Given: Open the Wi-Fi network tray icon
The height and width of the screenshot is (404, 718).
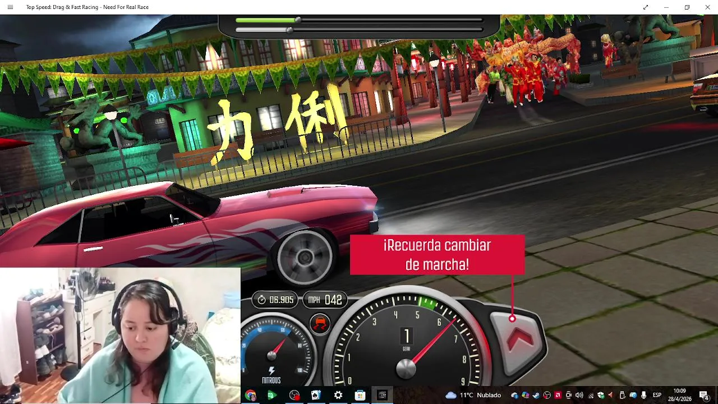Looking at the screenshot, I should (x=591, y=396).
